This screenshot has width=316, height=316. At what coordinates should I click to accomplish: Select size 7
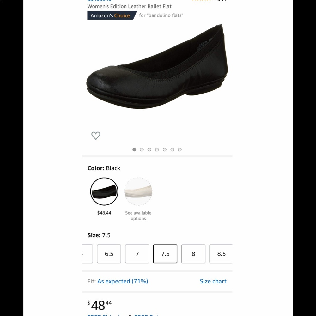[137, 254]
